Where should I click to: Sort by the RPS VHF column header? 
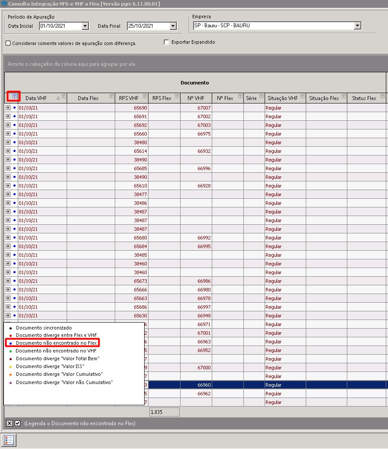click(x=129, y=98)
